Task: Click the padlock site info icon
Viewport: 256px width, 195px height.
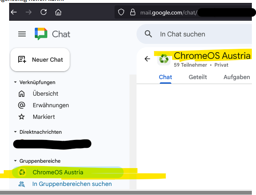Action: pos(132,12)
